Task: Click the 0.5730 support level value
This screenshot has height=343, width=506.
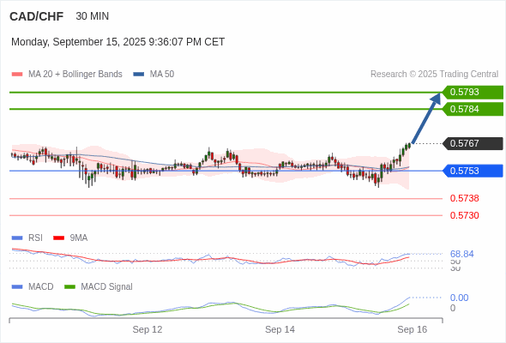Action: click(464, 215)
